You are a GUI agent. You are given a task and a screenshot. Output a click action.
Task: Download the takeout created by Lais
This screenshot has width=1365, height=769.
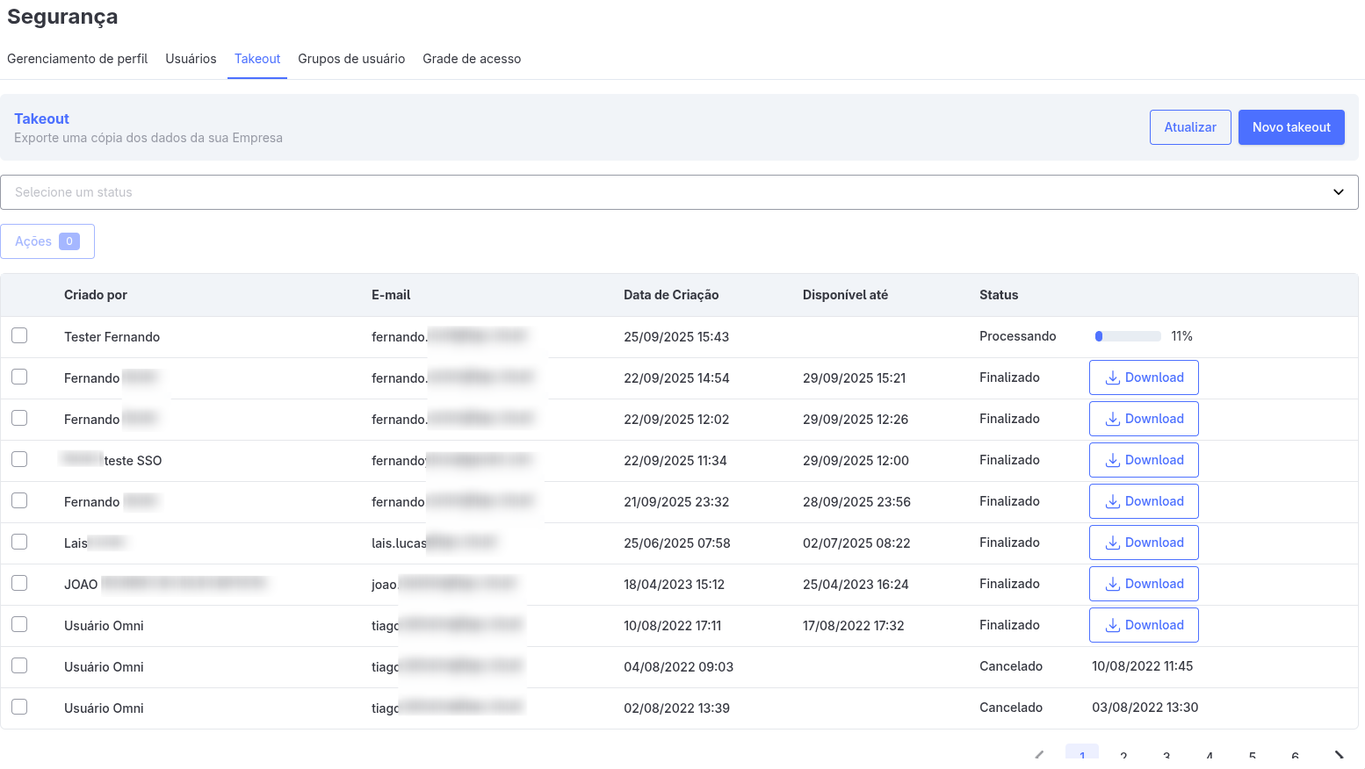1143,543
